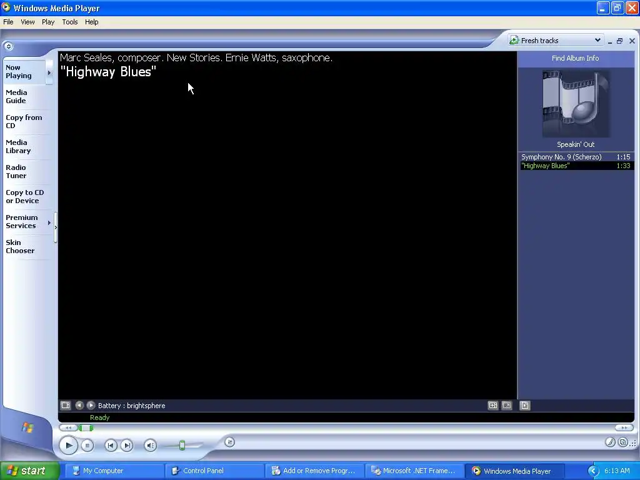Expand the Now Playing options arrow

(x=49, y=72)
